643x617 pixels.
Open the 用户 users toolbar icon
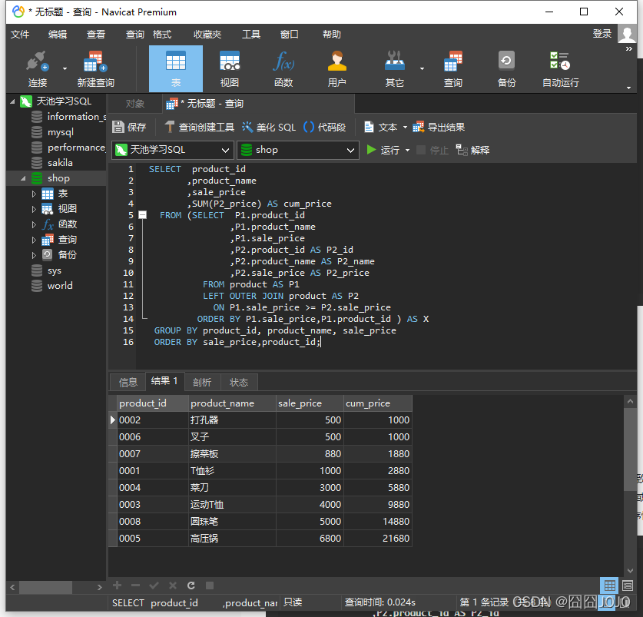336,68
